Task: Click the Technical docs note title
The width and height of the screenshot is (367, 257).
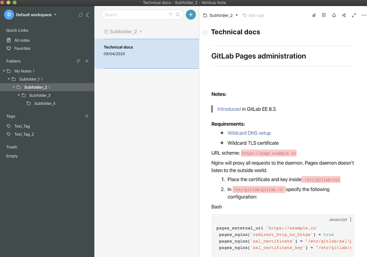Action: click(x=236, y=32)
